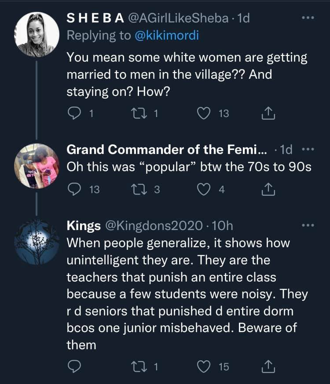Like SHEBA's tweet with 13 likes
Viewport: 330px width, 384px height.
pos(204,114)
